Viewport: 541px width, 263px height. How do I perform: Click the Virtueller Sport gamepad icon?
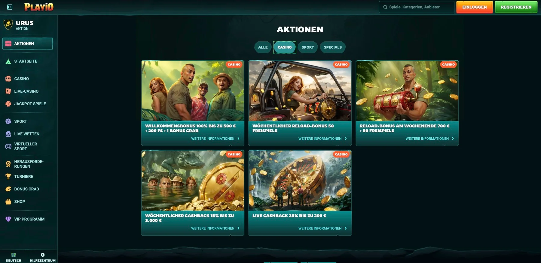pyautogui.click(x=8, y=146)
